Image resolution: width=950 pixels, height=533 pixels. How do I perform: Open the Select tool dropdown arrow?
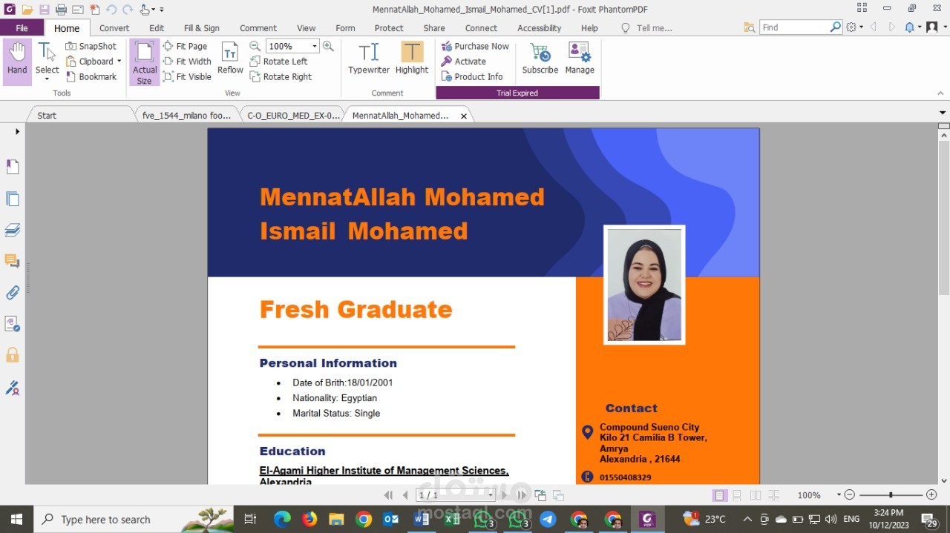coord(47,79)
